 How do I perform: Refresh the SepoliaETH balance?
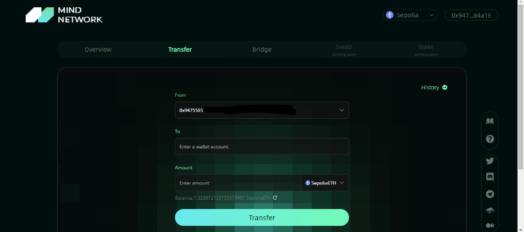pos(275,198)
